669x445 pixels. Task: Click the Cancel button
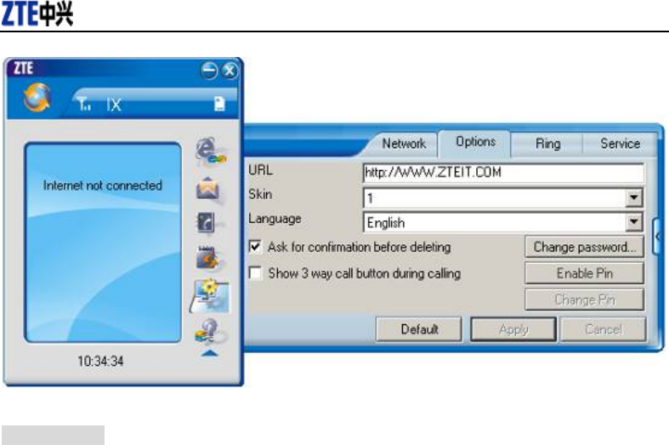point(604,329)
